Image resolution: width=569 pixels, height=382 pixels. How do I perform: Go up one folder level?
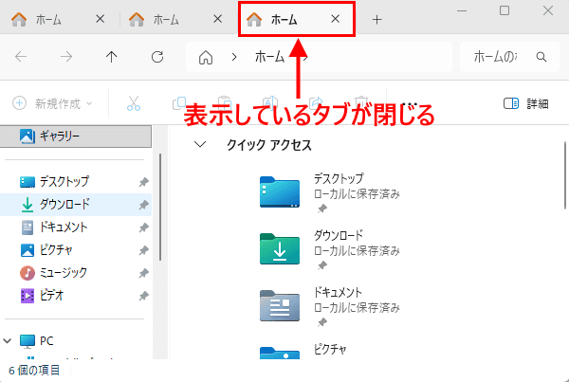pyautogui.click(x=111, y=57)
